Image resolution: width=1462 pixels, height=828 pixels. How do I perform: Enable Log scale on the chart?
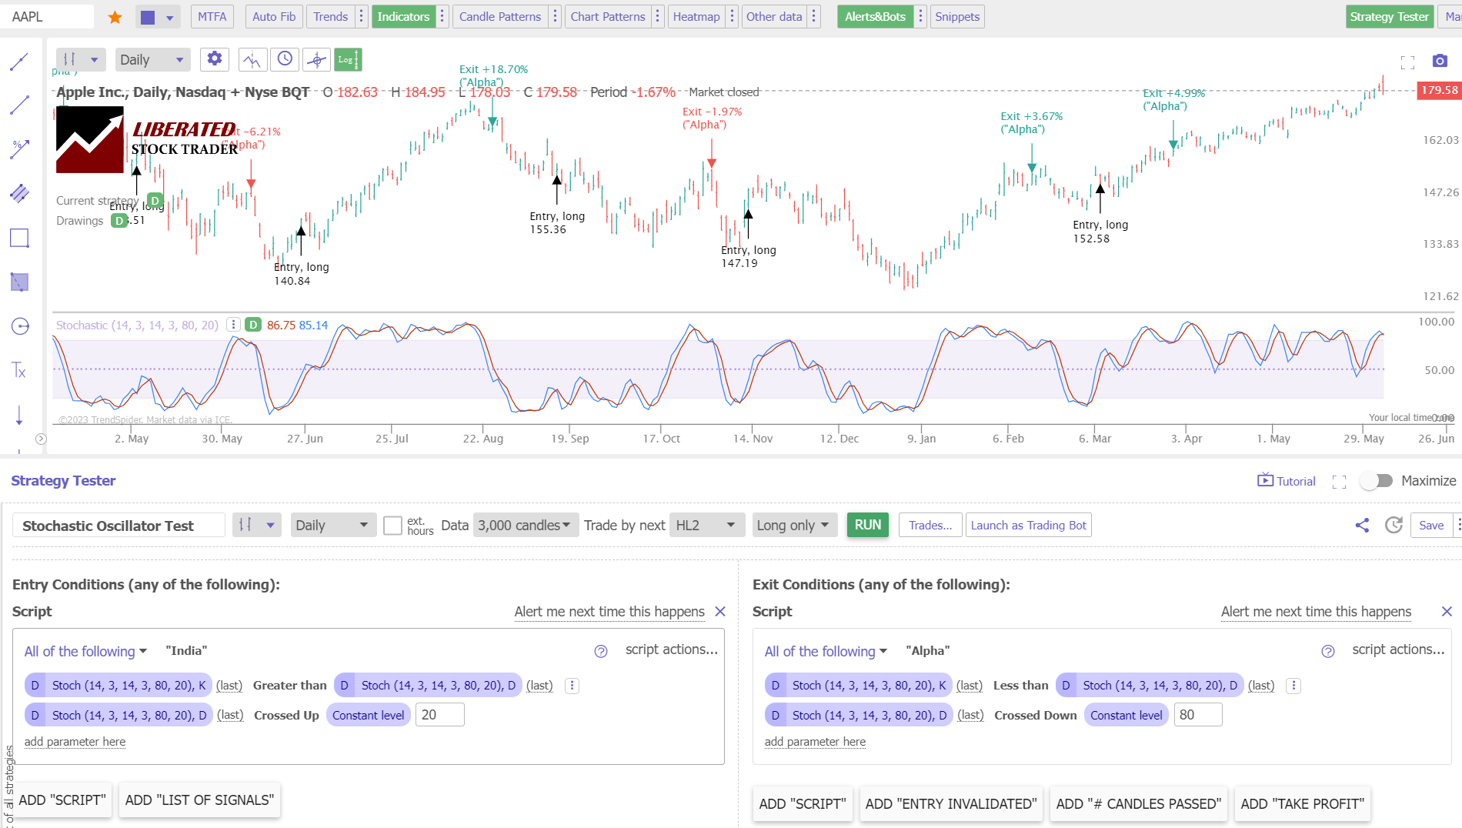pos(348,59)
